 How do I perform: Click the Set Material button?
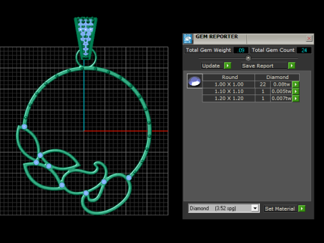point(280,209)
